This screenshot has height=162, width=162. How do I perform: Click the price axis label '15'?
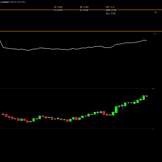point(156,12)
